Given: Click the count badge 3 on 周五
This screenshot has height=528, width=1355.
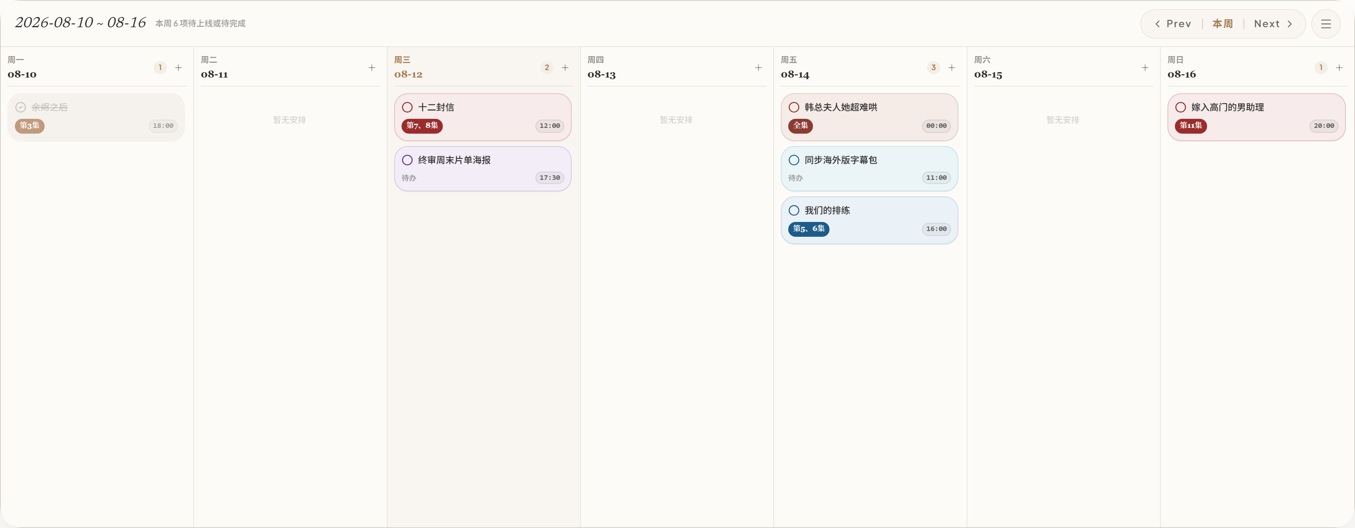Looking at the screenshot, I should [933, 68].
